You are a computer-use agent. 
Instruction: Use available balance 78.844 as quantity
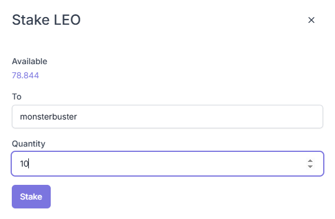pyautogui.click(x=25, y=75)
